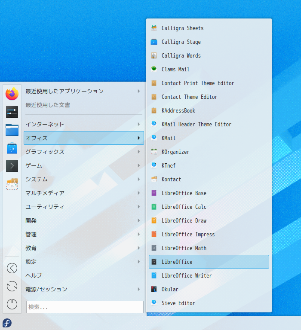This screenshot has height=330, width=301.
Task: Click the Calligra Words icon
Action: (154, 55)
